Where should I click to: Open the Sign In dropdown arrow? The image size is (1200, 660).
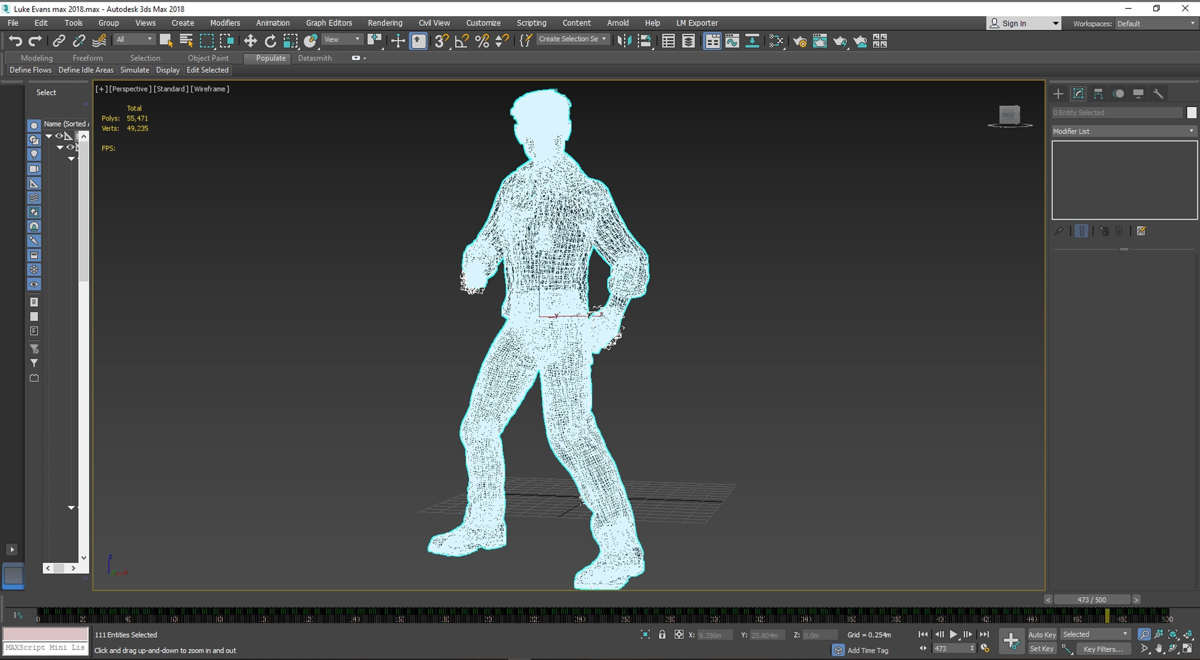pos(1055,24)
